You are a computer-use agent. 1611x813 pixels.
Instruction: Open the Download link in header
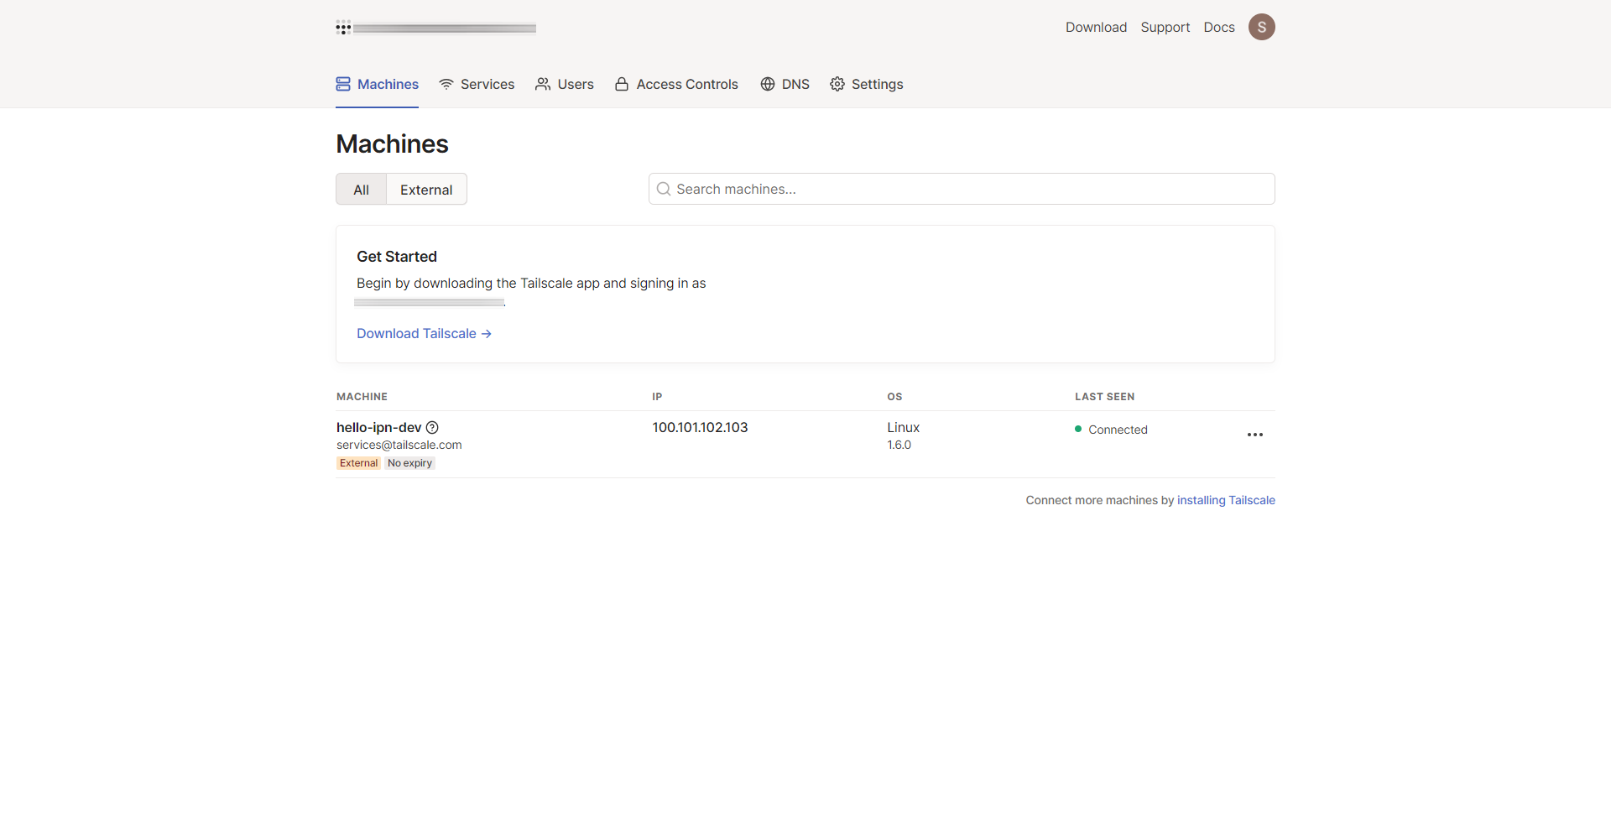[1096, 27]
